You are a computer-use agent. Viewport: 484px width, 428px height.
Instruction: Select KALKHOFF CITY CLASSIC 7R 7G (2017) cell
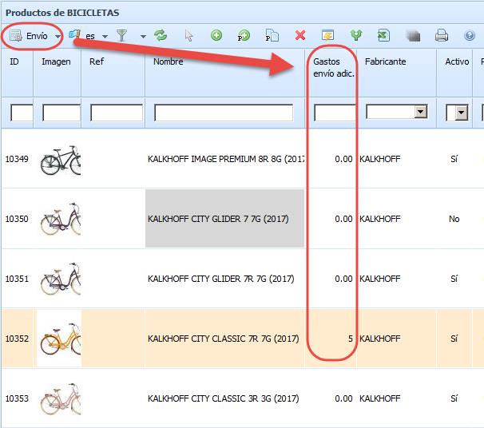223,339
